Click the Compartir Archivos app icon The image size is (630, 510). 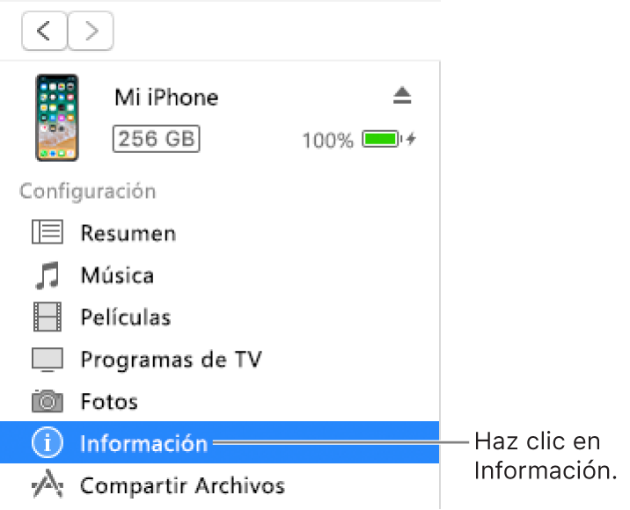point(48,484)
